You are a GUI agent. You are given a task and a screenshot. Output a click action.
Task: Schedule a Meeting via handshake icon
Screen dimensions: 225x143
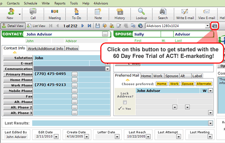tap(55, 11)
